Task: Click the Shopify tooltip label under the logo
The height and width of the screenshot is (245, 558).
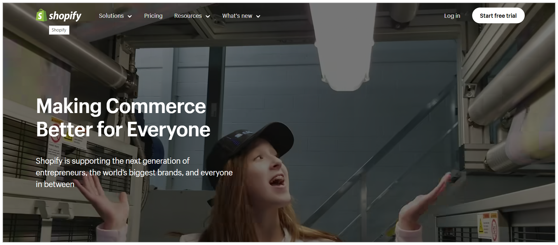Action: coord(59,30)
